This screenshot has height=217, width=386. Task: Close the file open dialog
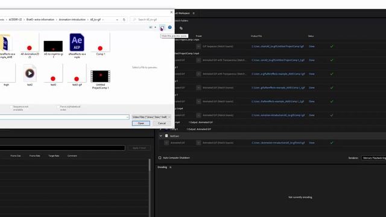[x=171, y=12]
